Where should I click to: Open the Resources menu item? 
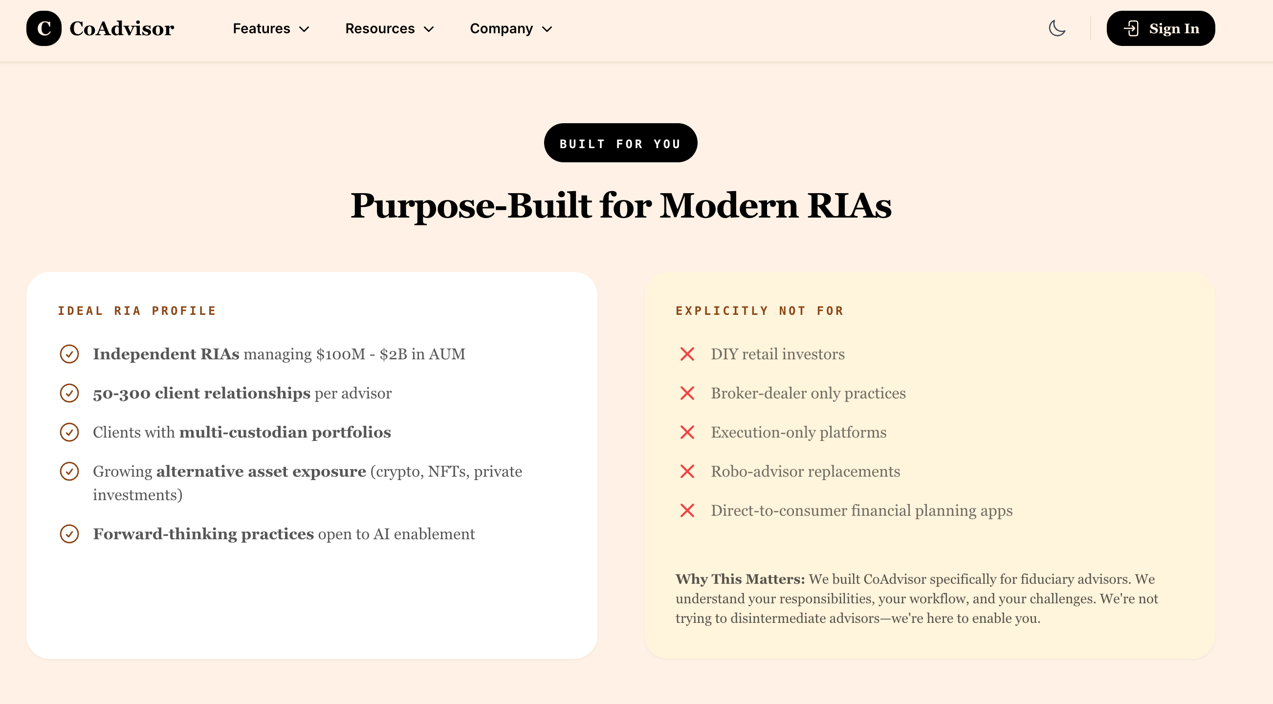379,29
